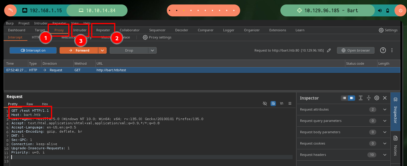The height and width of the screenshot is (166, 407).
Task: Sort the table by Time column
Action: [x=16, y=63]
